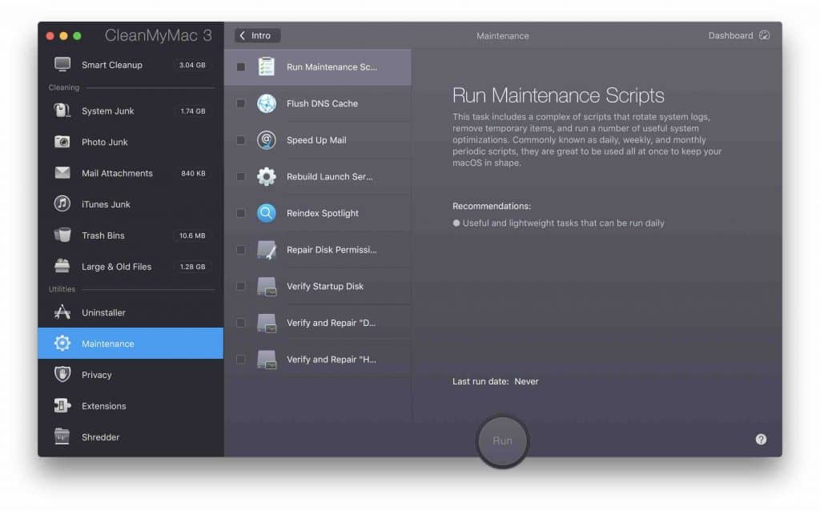Click the 1.28 GB Large & Old Files size
The width and height of the screenshot is (820, 511).
pos(192,266)
